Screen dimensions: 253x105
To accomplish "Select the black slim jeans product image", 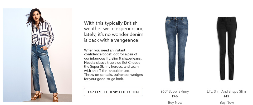I will pos(227,49).
